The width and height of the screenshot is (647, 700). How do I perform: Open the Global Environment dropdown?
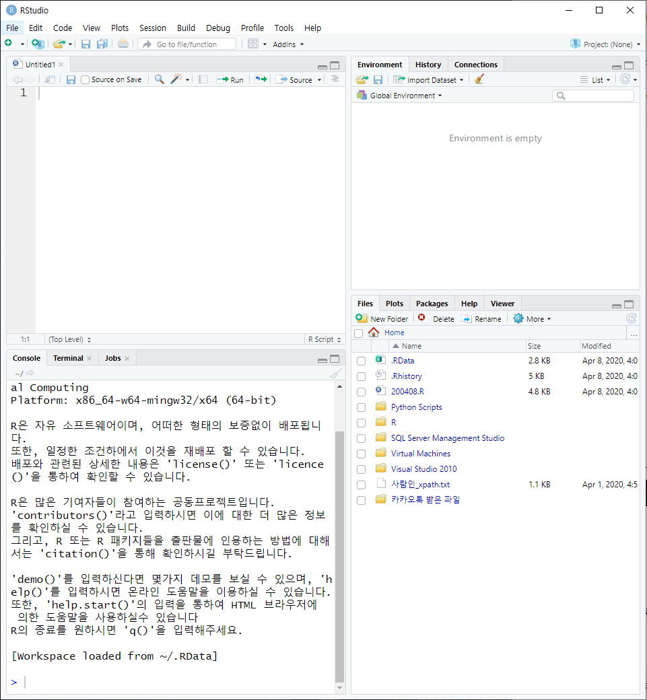coord(400,96)
